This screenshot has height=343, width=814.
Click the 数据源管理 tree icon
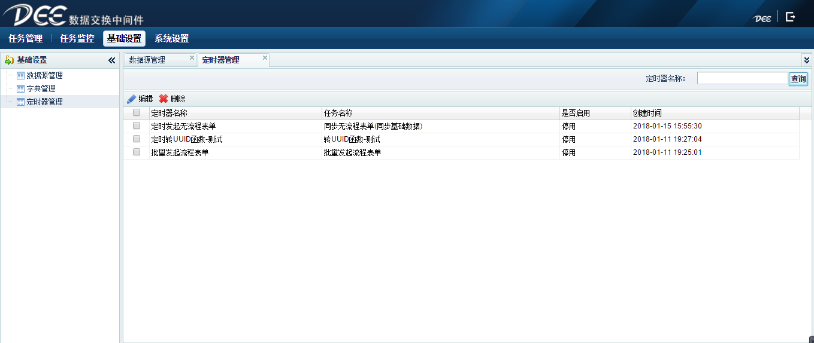point(21,76)
